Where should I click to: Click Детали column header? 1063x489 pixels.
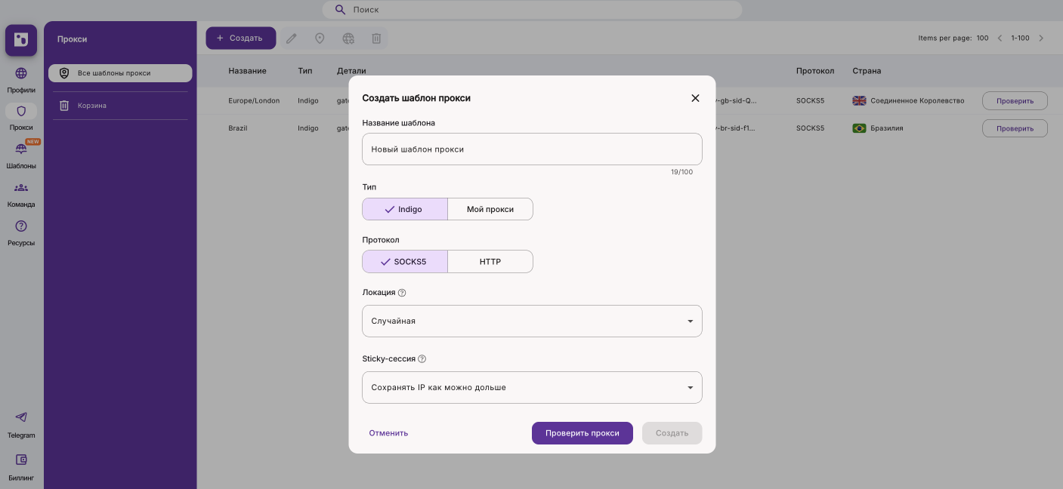click(x=351, y=71)
